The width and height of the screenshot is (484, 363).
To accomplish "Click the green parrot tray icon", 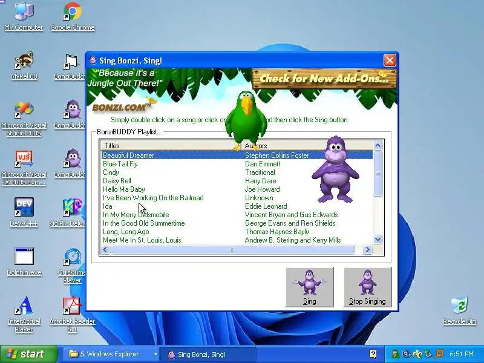I will [x=395, y=354].
